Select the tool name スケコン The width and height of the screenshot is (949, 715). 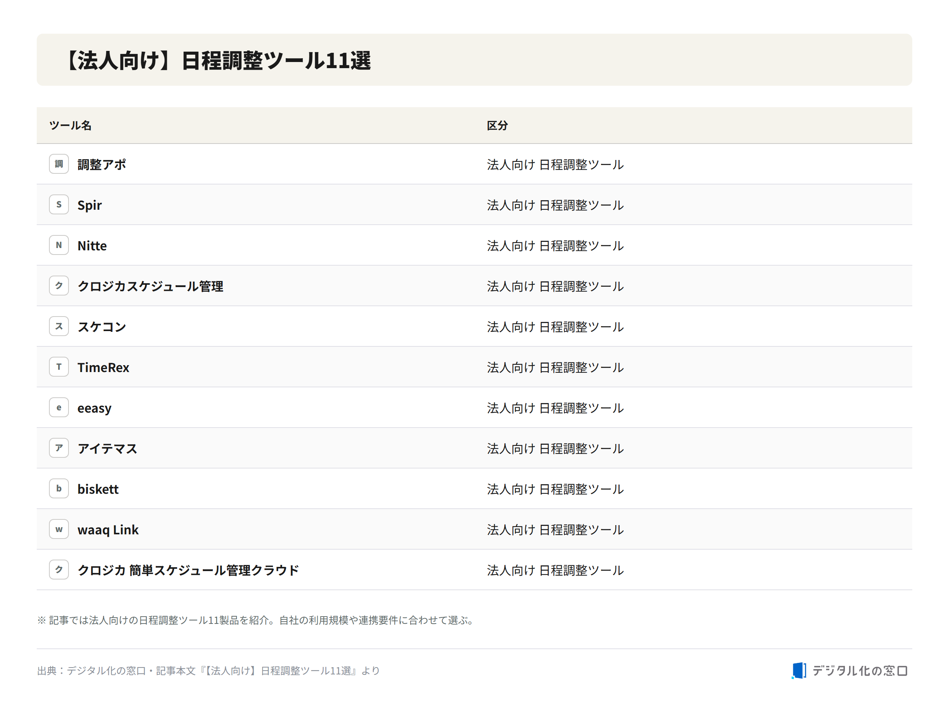click(x=102, y=326)
